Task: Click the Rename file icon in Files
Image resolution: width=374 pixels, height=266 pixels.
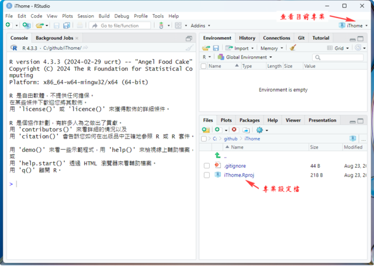Action: (x=246, y=130)
